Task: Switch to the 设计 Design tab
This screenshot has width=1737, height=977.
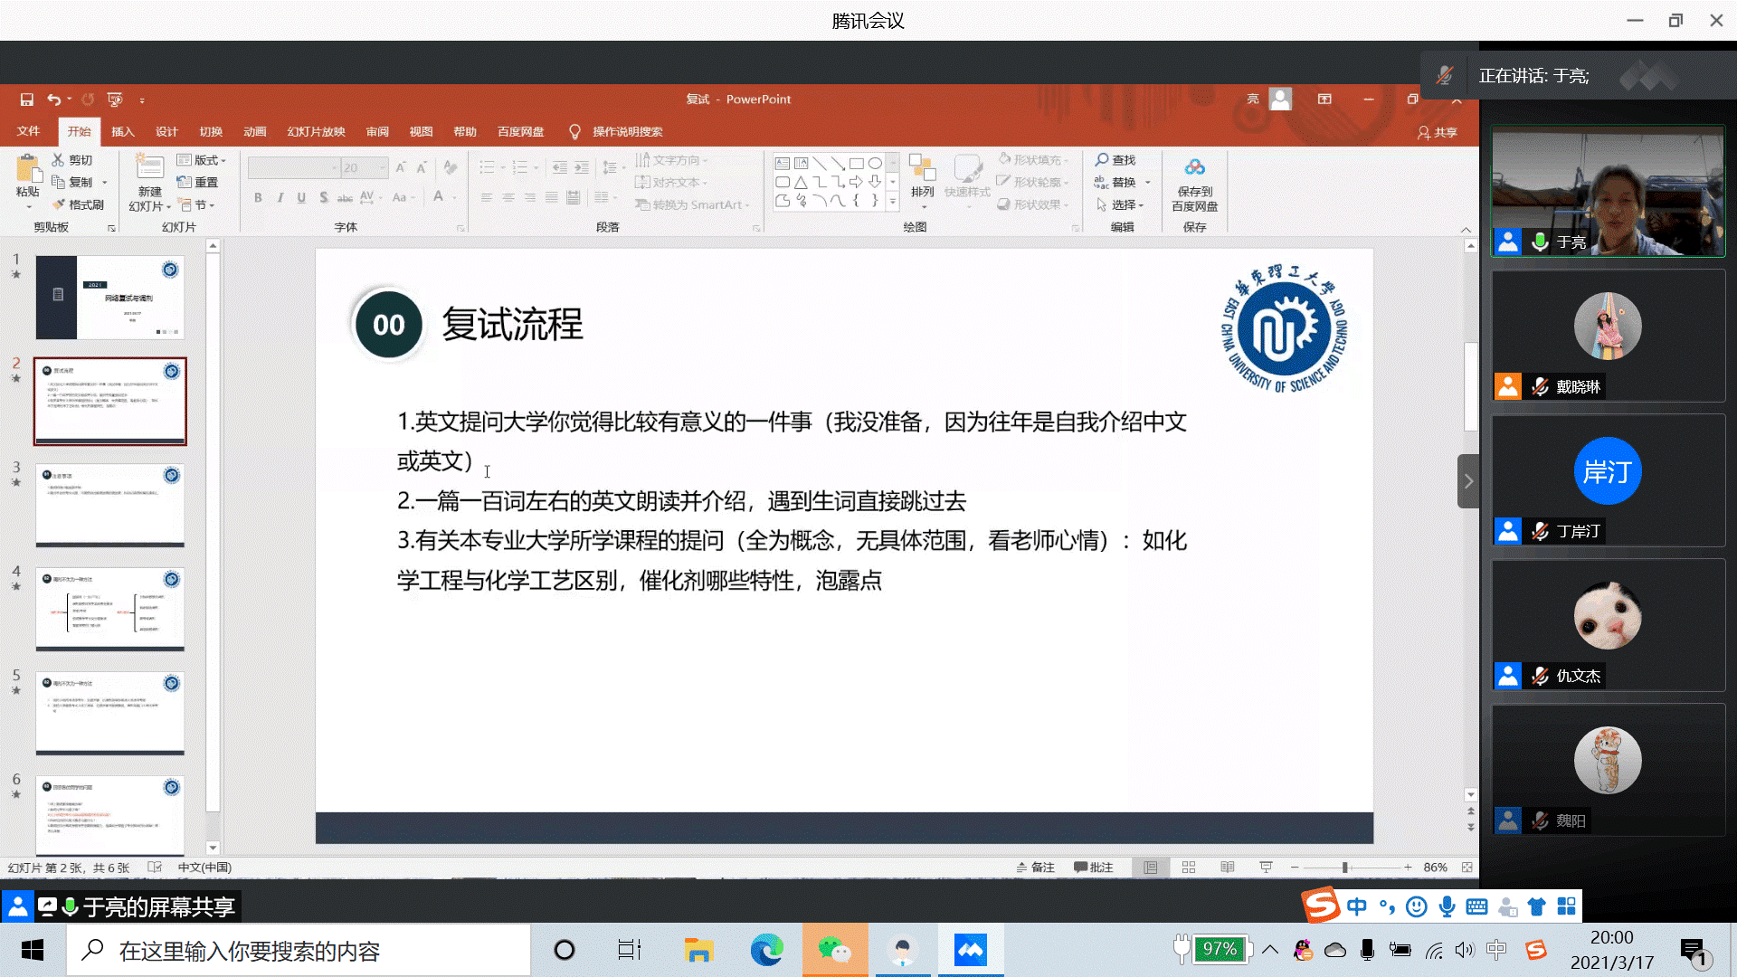Action: [x=166, y=131]
